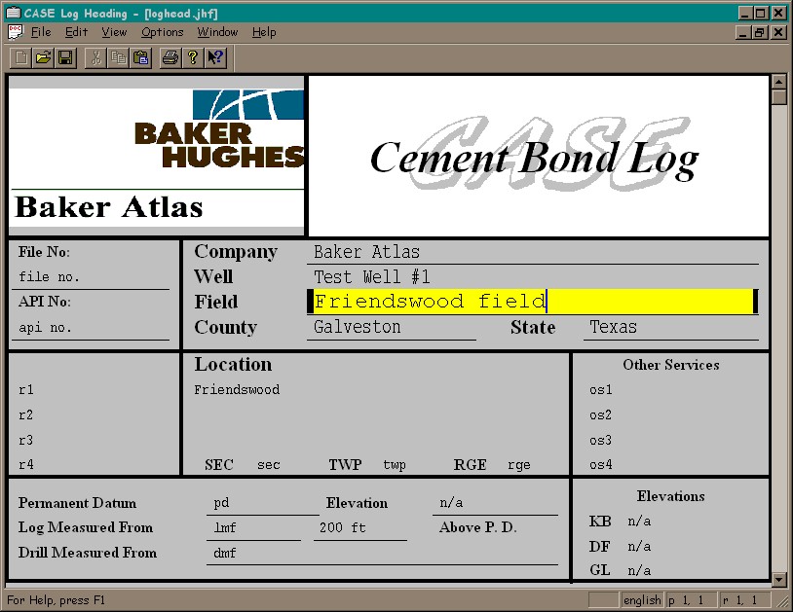This screenshot has width=793, height=612.
Task: Click the Save floppy disk icon
Action: click(x=65, y=57)
